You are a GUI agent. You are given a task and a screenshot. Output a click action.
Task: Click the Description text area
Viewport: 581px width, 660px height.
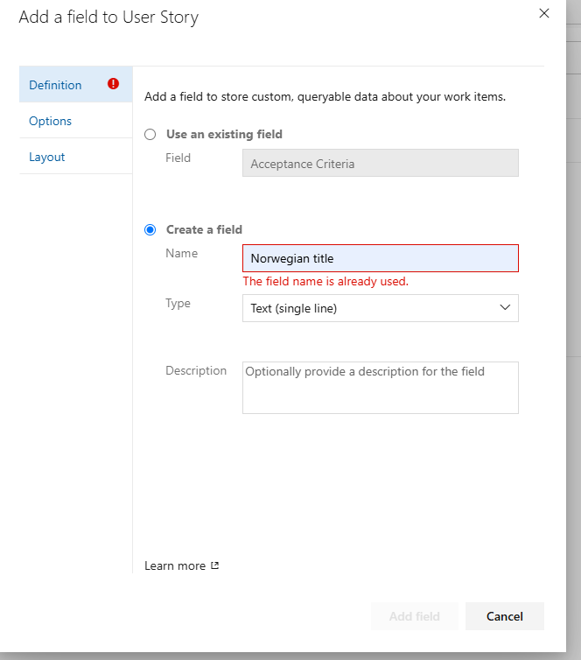click(x=381, y=388)
